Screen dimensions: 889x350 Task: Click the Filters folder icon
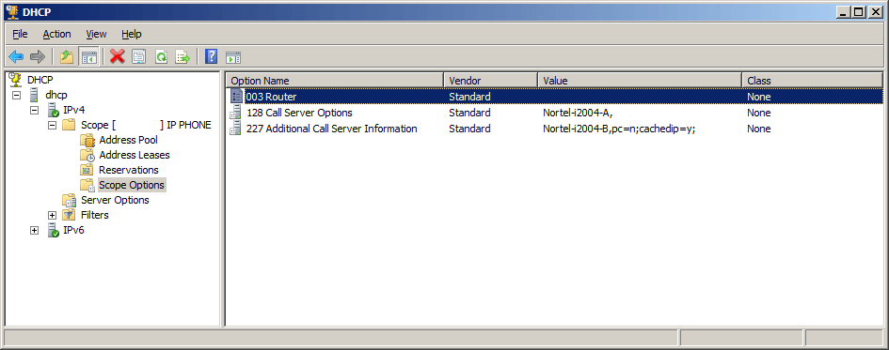(69, 215)
